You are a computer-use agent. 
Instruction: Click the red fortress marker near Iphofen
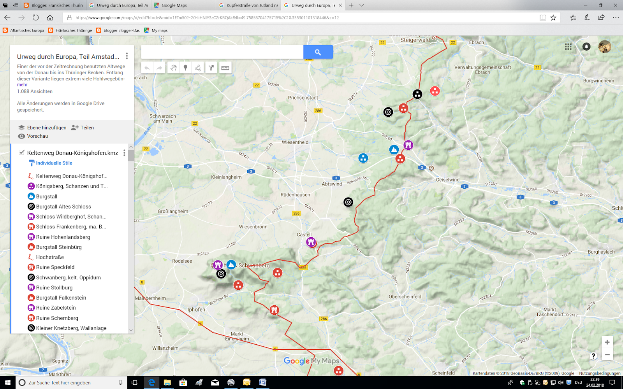click(275, 310)
